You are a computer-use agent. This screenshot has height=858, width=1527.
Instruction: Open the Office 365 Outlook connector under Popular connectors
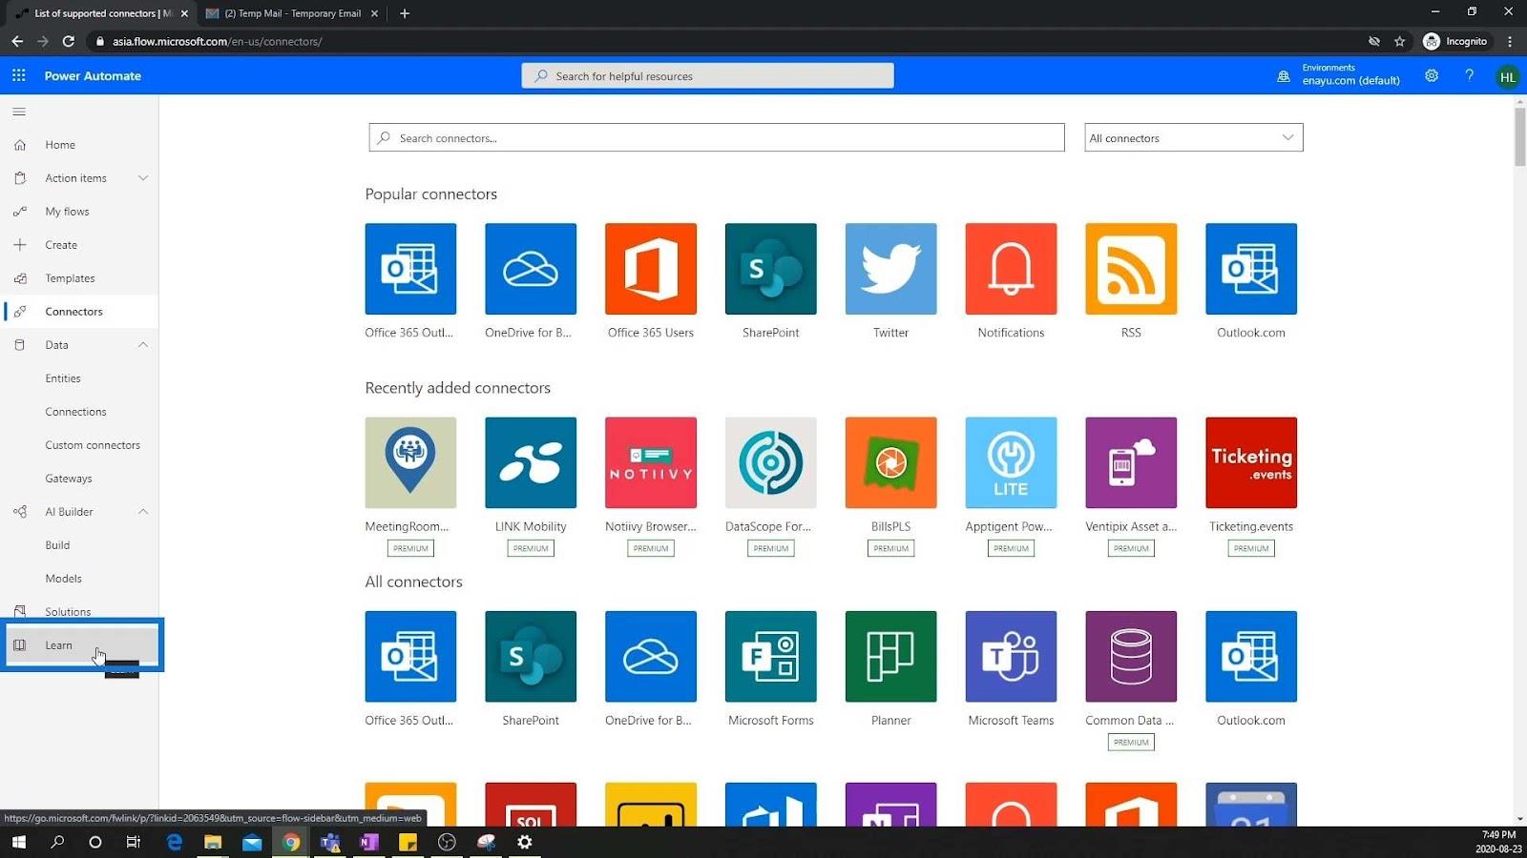click(410, 269)
